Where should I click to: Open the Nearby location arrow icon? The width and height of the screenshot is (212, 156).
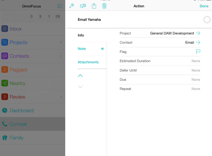click(x=5, y=83)
